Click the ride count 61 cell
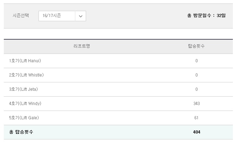The image size is (236, 145). [x=196, y=118]
